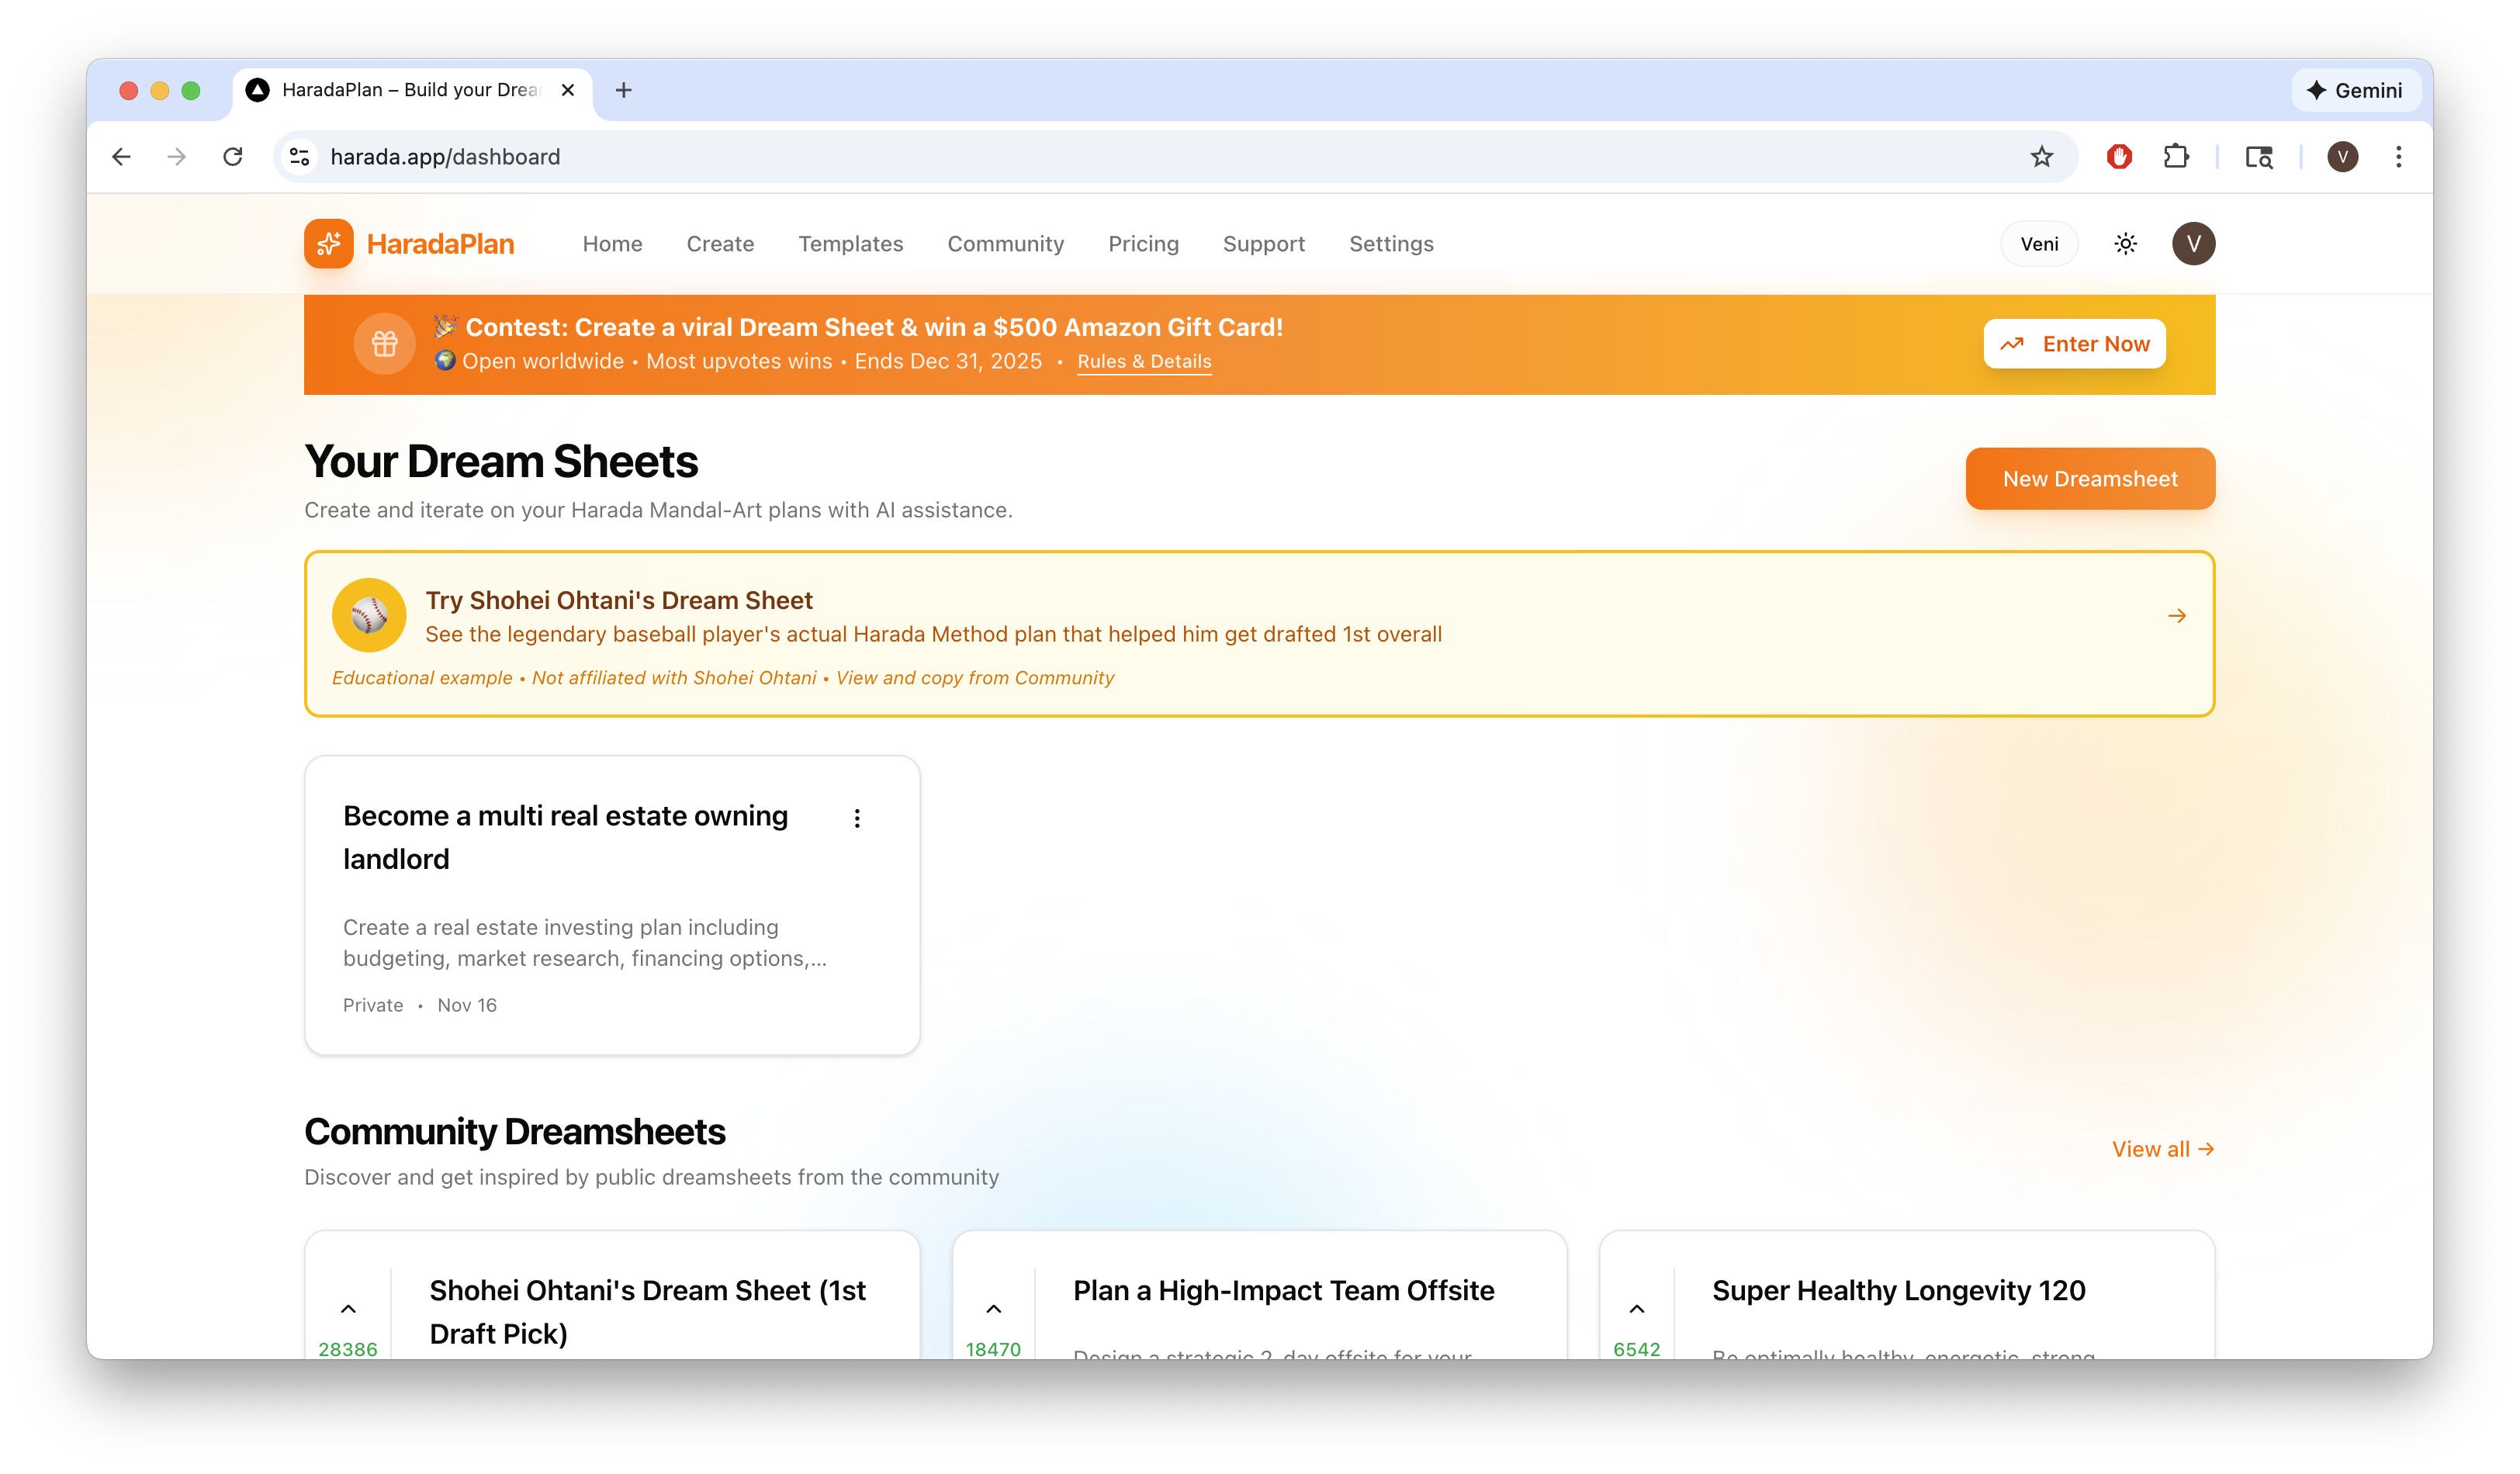Click the HaradaPlan logo icon
The height and width of the screenshot is (1474, 2520).
pos(328,244)
